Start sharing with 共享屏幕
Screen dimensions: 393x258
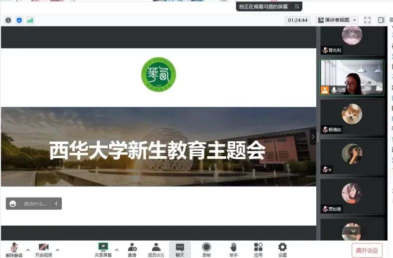(103, 250)
